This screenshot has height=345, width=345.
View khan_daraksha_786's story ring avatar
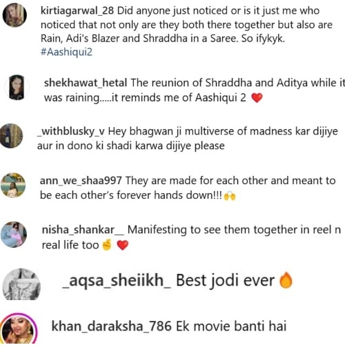tap(19, 329)
